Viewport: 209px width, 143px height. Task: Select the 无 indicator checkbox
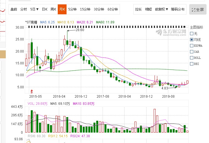tap(192, 34)
